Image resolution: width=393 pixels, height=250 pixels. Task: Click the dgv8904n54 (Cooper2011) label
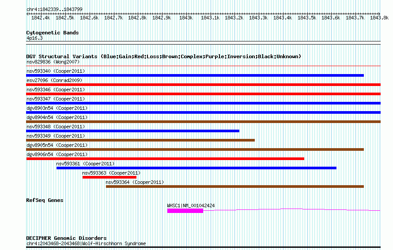pyautogui.click(x=57, y=118)
